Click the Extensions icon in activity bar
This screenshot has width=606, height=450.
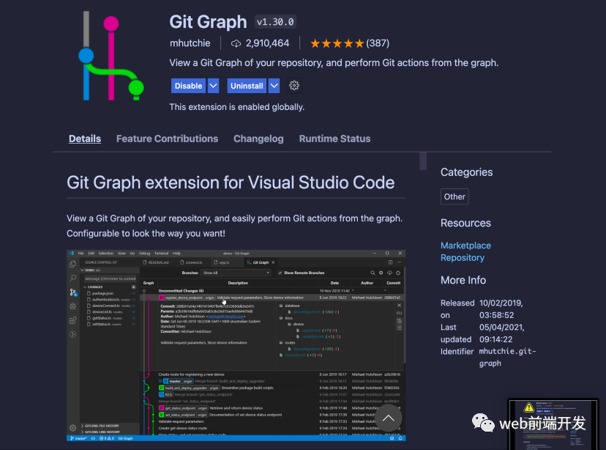tap(72, 320)
